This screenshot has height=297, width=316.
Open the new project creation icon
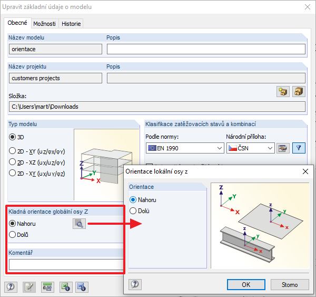click(283, 92)
